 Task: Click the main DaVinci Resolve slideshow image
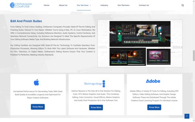[x=140, y=34]
